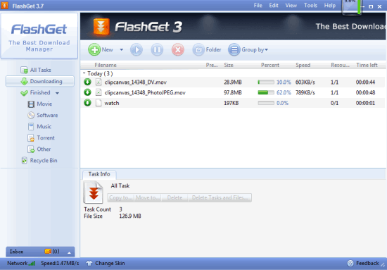This screenshot has width=387, height=270.
Task: Sort by Size column header
Action: (x=229, y=66)
